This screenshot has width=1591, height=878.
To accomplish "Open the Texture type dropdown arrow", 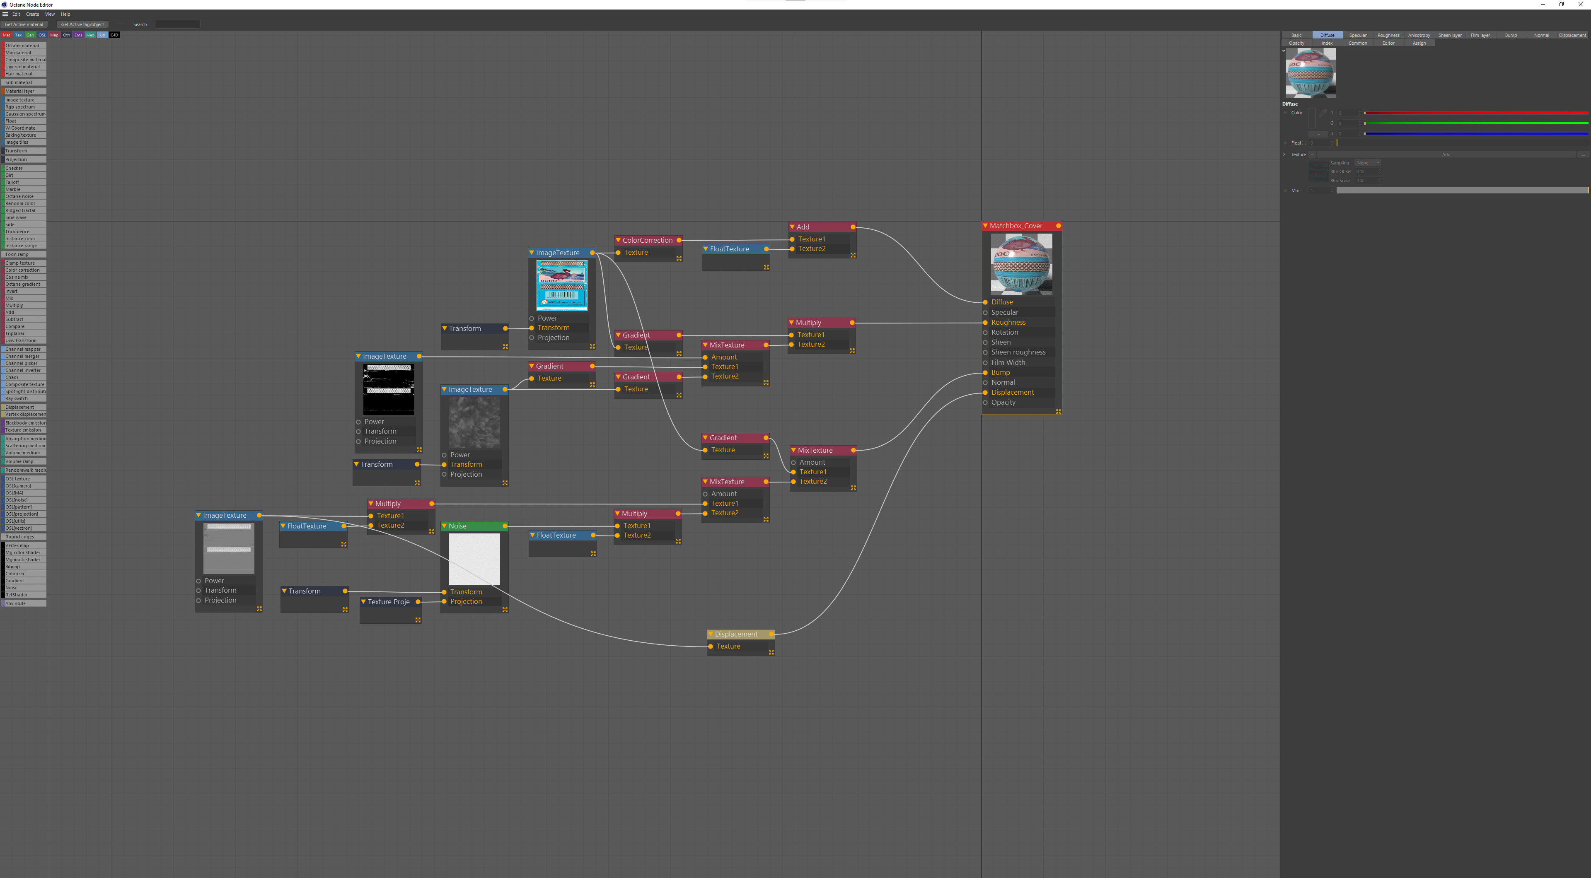I will pos(1312,154).
